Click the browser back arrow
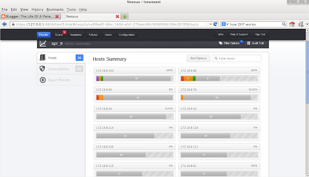Viewport: 309px width, 177px height. pos(4,24)
